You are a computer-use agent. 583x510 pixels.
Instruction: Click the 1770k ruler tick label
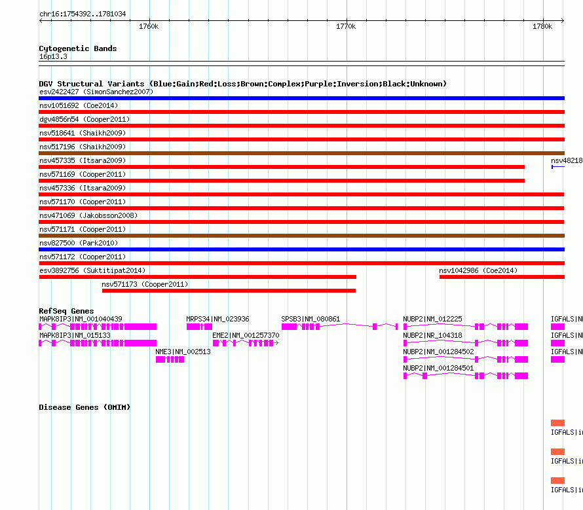[x=346, y=26]
